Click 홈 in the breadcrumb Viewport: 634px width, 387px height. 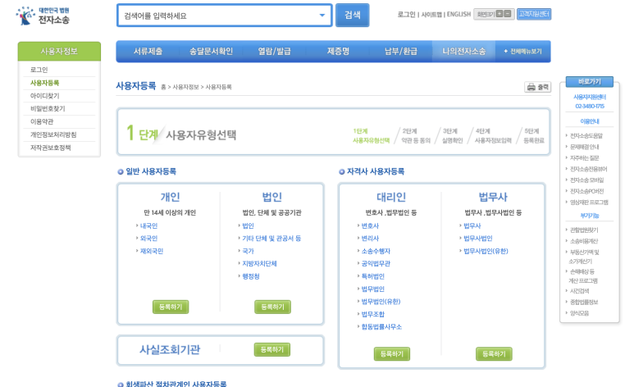163,87
